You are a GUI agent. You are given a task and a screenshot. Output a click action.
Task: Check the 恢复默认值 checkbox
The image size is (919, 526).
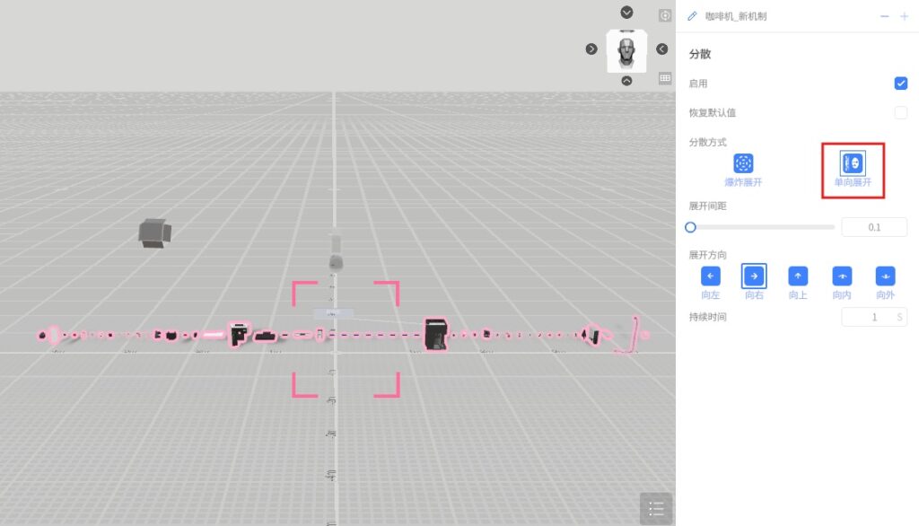click(900, 113)
